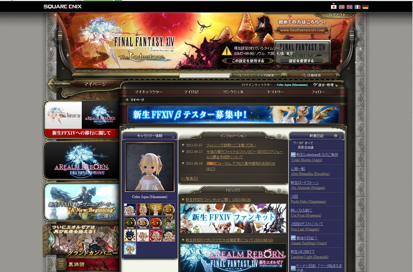Open settings gear of トピックス panel

pos(279,190)
